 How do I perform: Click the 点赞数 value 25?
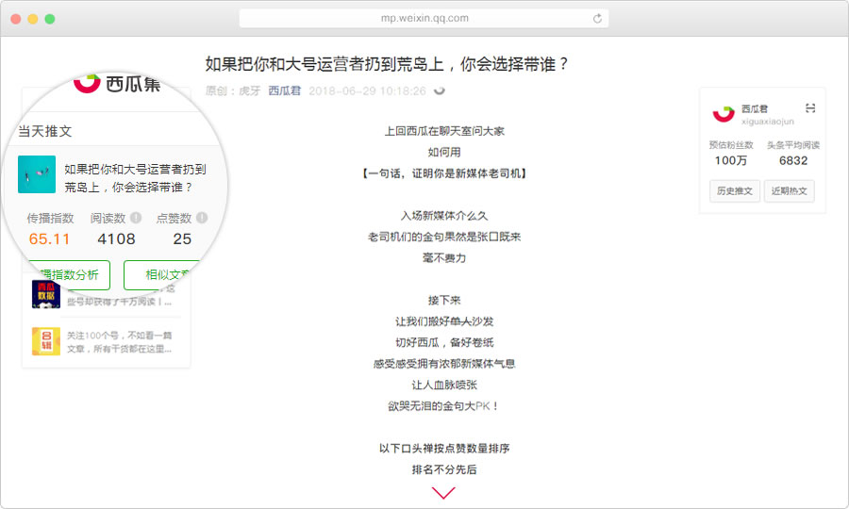coord(182,239)
